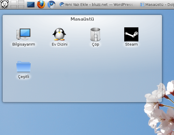The width and height of the screenshot is (174, 135).
Task: Switch to the bottom-right virtual desktop in pager
Action: (x=21, y=7)
